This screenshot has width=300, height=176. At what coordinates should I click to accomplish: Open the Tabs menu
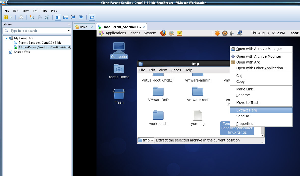click(44, 11)
